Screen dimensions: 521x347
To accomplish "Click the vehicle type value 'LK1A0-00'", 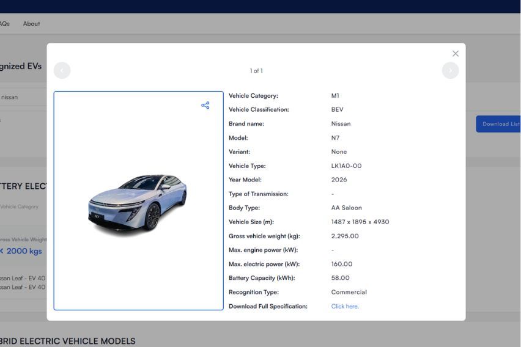I will tap(346, 166).
